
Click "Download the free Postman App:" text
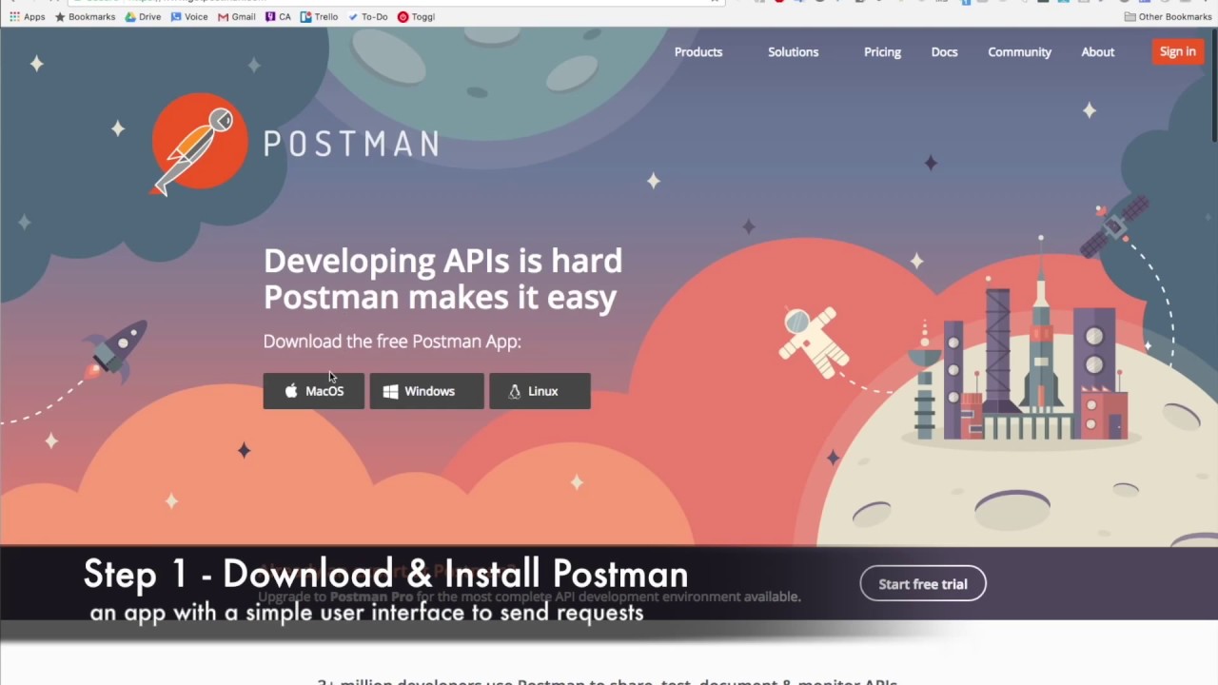point(392,342)
